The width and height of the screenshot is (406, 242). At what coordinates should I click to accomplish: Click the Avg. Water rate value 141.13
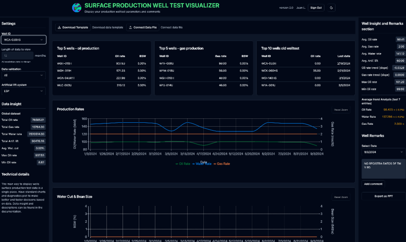[x=400, y=54]
